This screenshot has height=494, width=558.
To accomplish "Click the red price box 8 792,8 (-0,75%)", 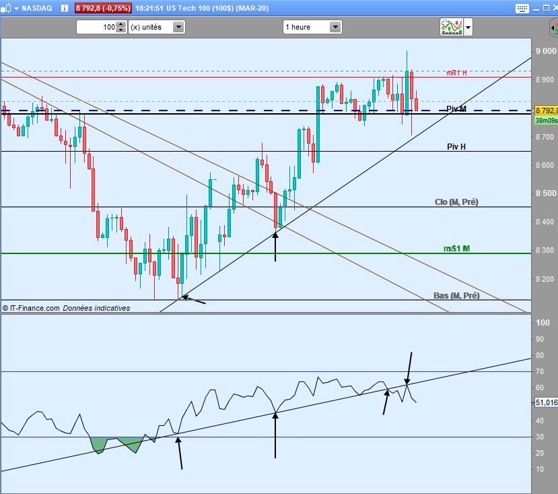I will pos(103,8).
